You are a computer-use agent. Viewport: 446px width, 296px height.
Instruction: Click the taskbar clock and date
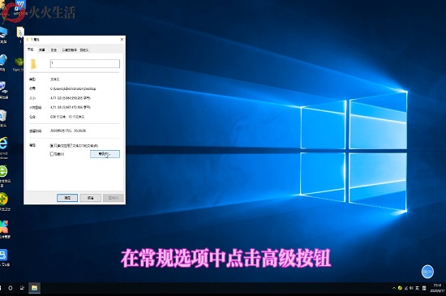437,288
